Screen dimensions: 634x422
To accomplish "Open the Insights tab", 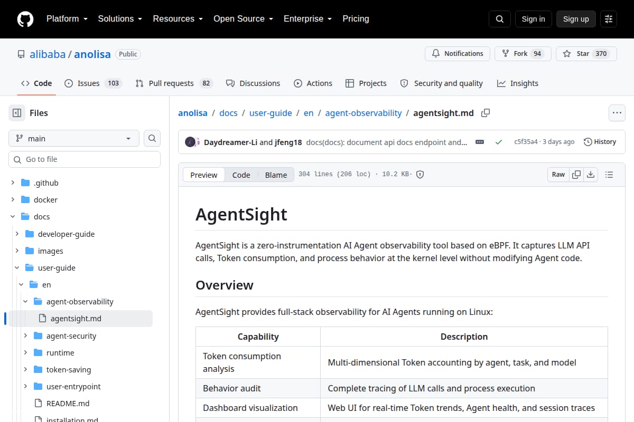I will [518, 83].
